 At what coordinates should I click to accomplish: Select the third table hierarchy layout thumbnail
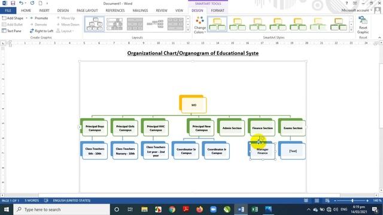pyautogui.click(x=135, y=24)
